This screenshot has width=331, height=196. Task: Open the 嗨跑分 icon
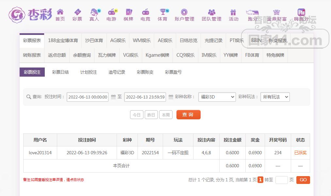pyautogui.click(x=302, y=12)
